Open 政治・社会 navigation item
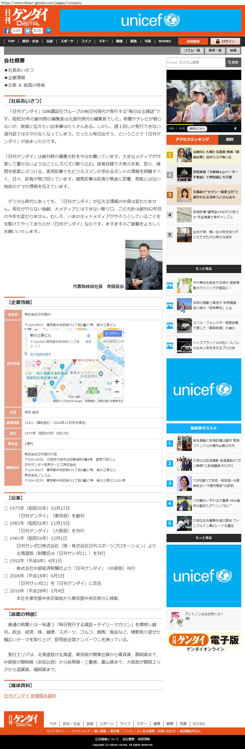Image resolution: width=245 pixels, height=749 pixels. 30,41
